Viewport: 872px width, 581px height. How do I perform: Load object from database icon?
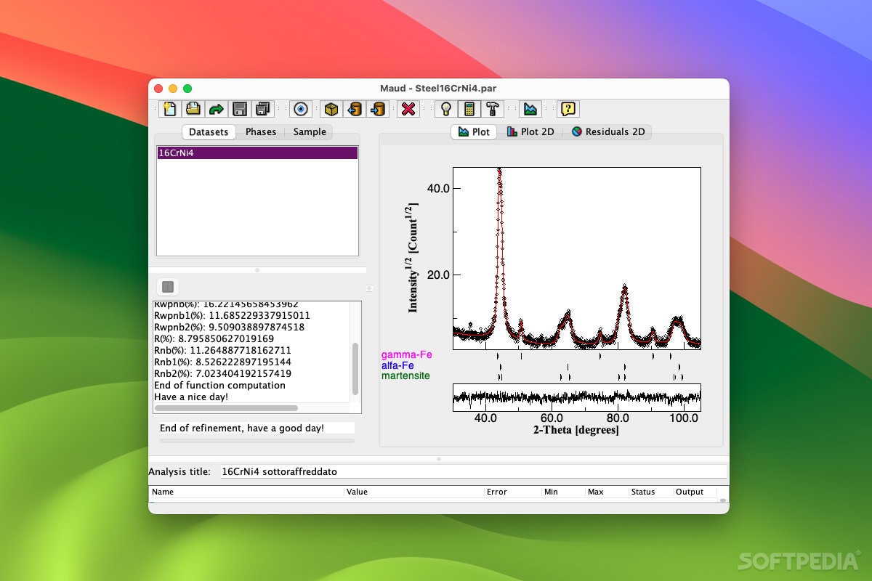[355, 109]
